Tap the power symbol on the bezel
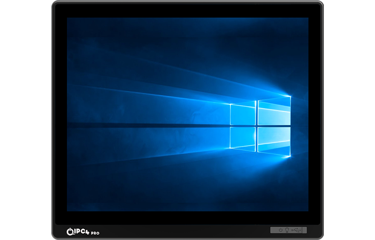 [x=280, y=230]
